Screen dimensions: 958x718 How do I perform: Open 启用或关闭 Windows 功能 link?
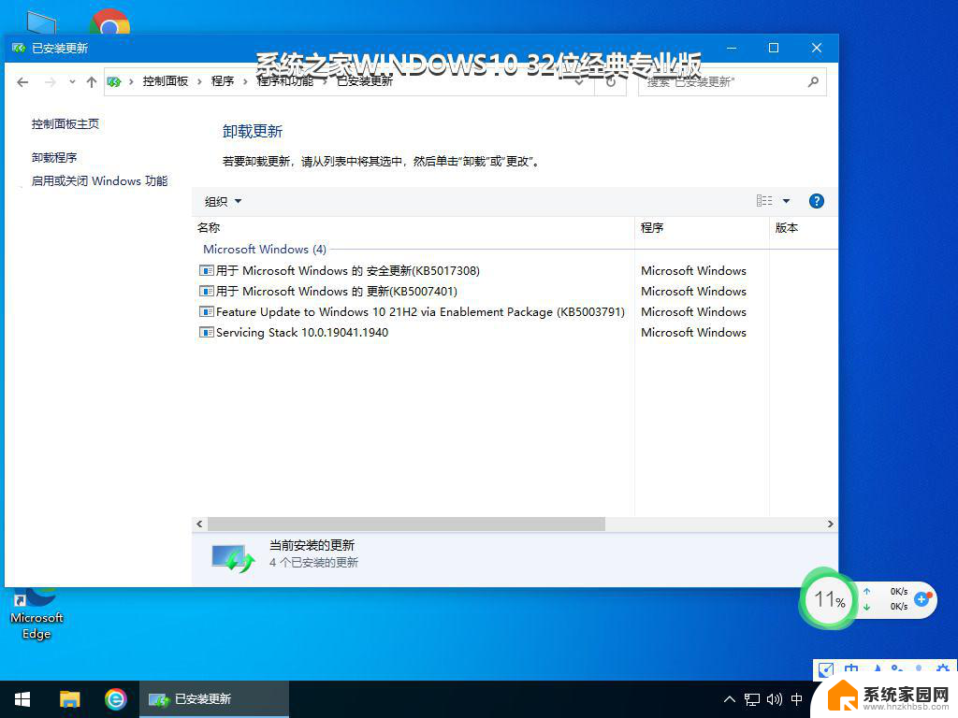(99, 180)
